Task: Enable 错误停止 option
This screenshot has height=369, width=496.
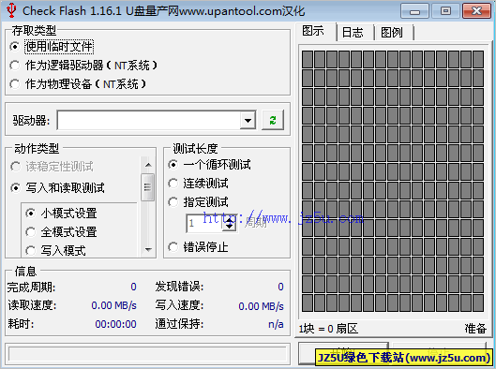Action: pyautogui.click(x=199, y=247)
